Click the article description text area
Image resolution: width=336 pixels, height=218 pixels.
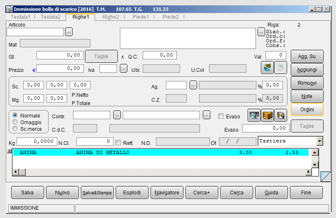(188, 38)
